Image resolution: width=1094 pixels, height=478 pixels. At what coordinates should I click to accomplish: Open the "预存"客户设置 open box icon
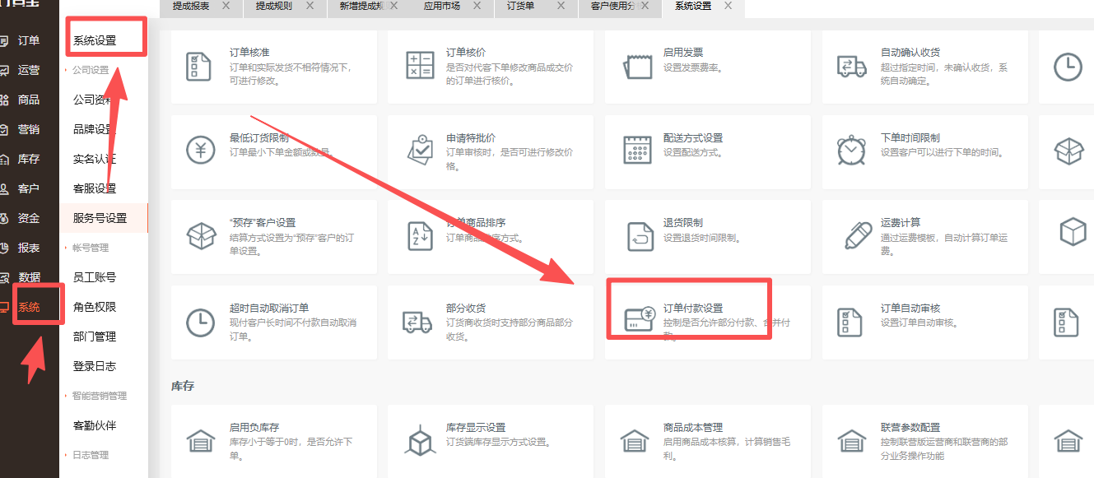click(x=201, y=235)
